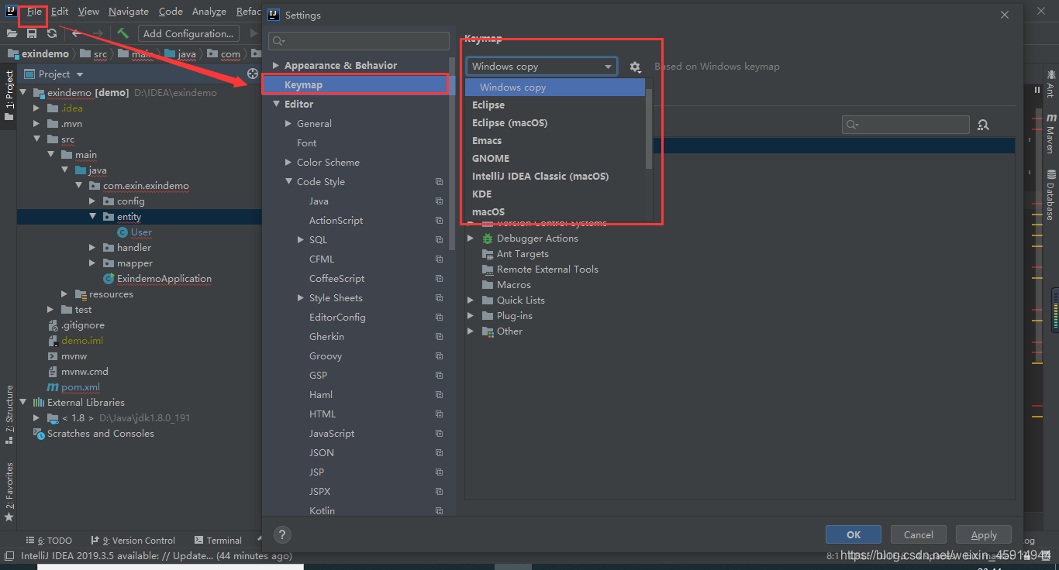Click the Project panel locate crosshair icon
Screen dimensions: 1059x570
(x=252, y=74)
